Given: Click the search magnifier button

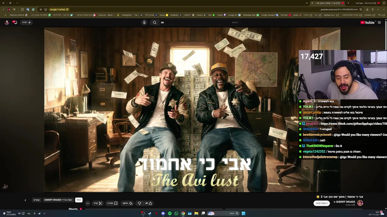Looking at the screenshot, I should (154, 22).
